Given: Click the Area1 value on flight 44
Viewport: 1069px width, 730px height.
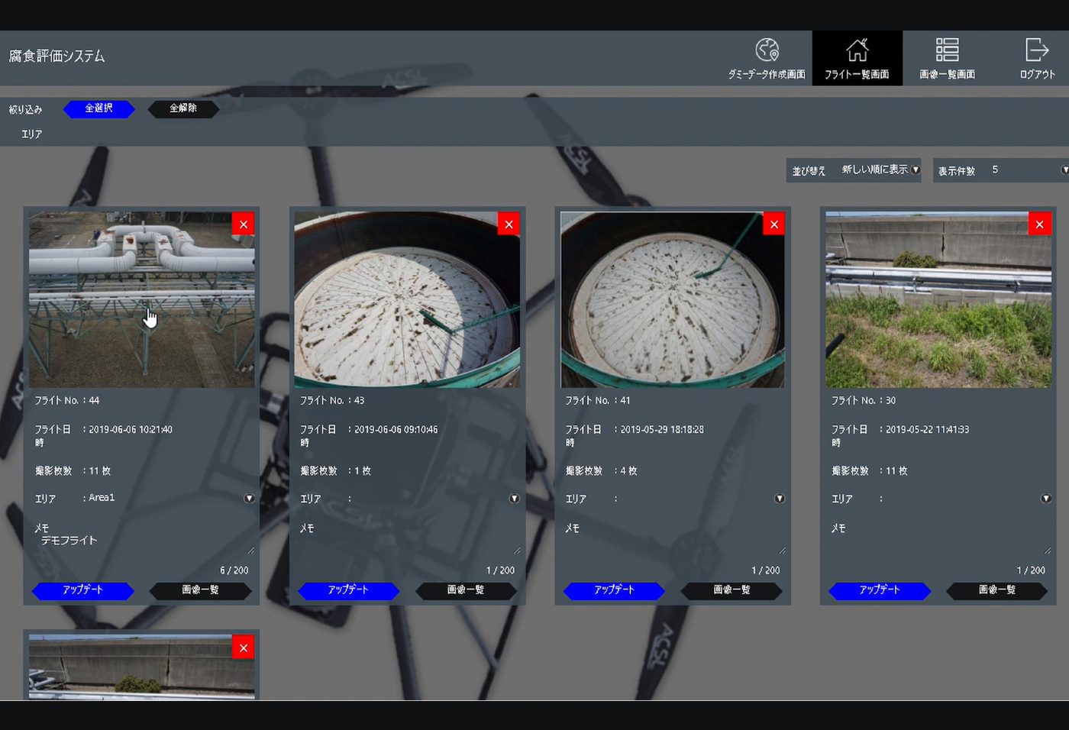Looking at the screenshot, I should 102,498.
